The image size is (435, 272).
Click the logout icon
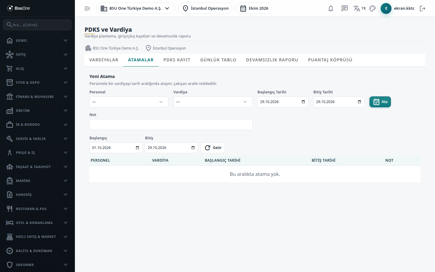click(x=423, y=8)
